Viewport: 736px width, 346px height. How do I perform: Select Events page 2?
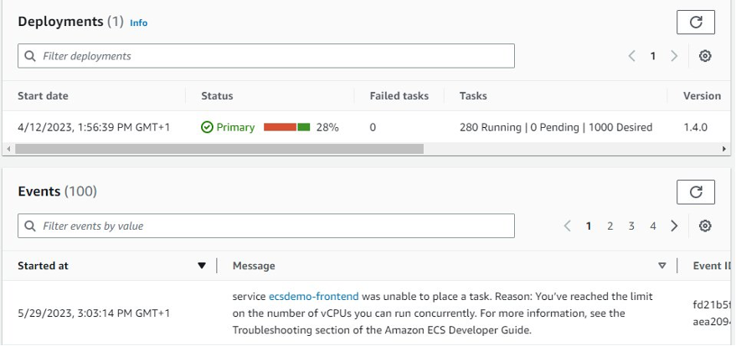click(610, 226)
